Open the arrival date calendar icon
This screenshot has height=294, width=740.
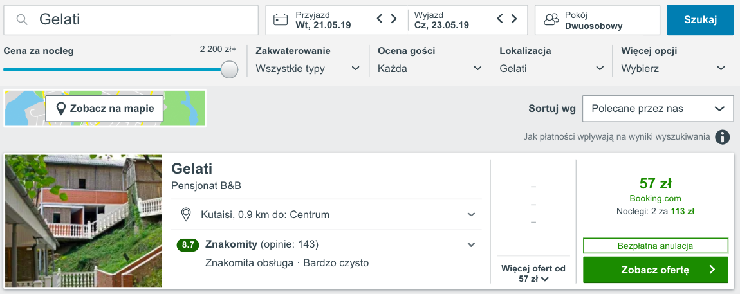[x=281, y=20]
